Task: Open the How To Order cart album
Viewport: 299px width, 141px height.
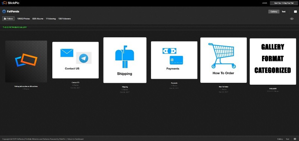Action: click(x=224, y=60)
